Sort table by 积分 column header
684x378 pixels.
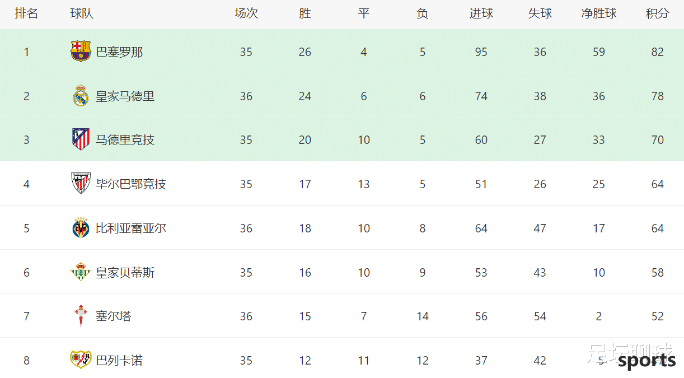[657, 13]
